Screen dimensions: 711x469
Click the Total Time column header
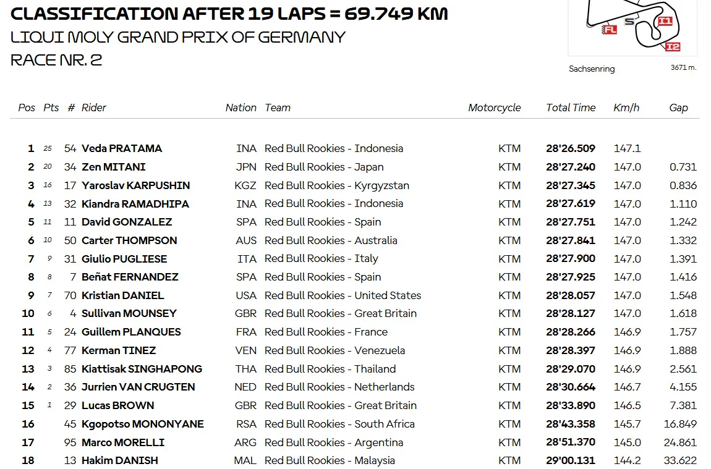pyautogui.click(x=571, y=108)
